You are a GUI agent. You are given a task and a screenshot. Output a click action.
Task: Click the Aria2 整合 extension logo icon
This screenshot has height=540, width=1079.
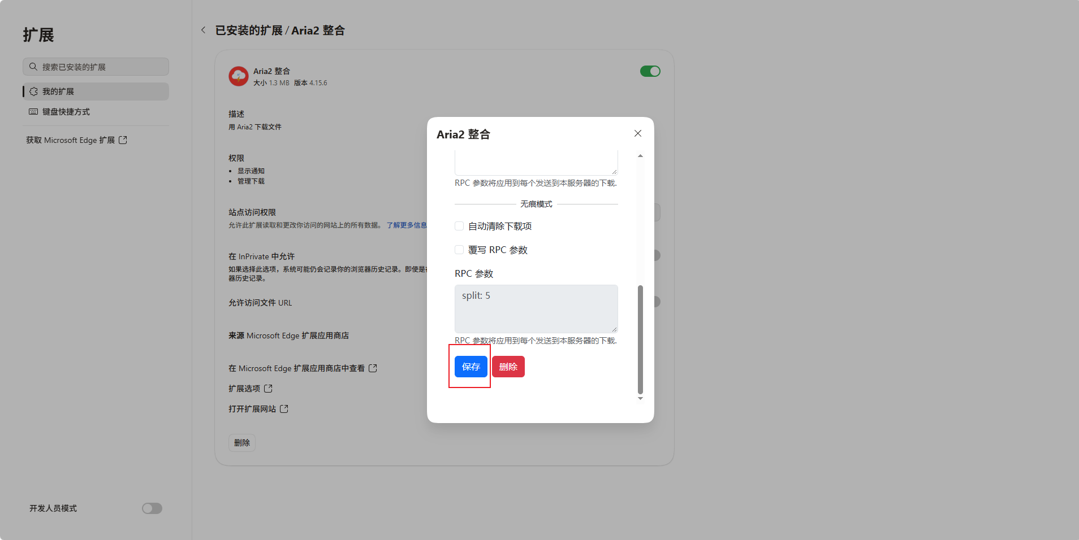(239, 76)
